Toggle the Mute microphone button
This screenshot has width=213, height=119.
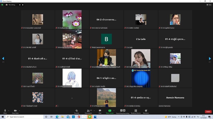click(x=5, y=111)
